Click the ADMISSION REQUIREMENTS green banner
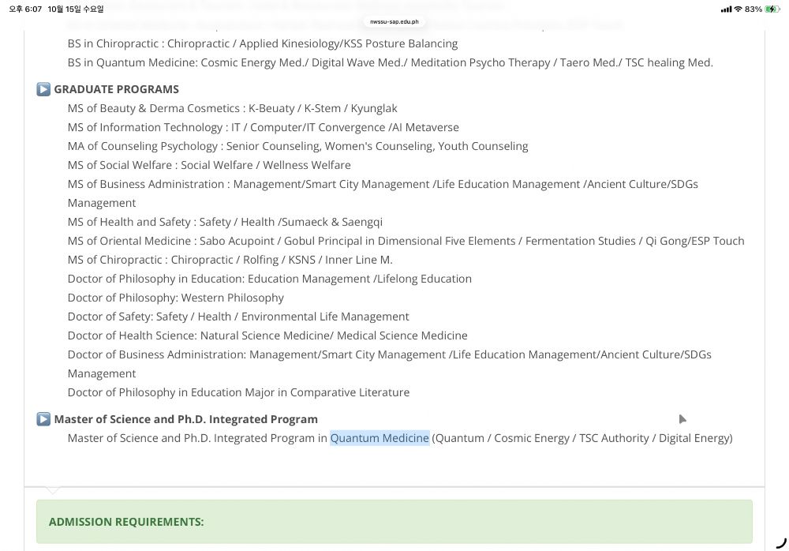The image size is (789, 551). coord(394,521)
